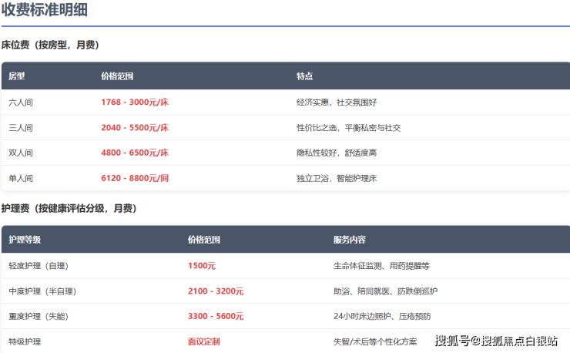Click the 特点 column header
Screen dimensions: 570x353
point(304,76)
